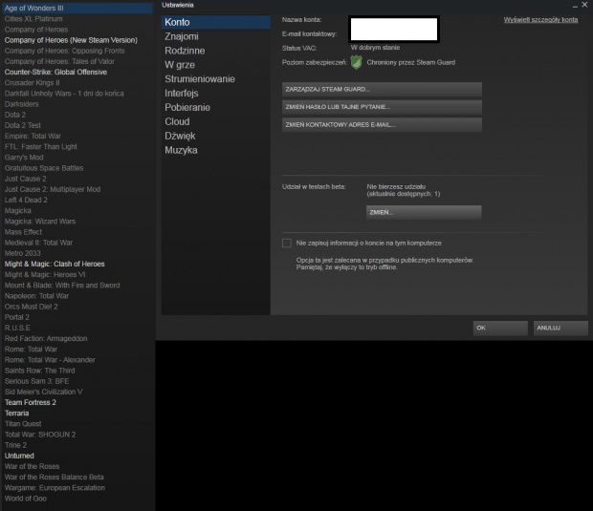Pick Rome: Total War - Alexander
This screenshot has height=511, width=593.
coord(50,360)
